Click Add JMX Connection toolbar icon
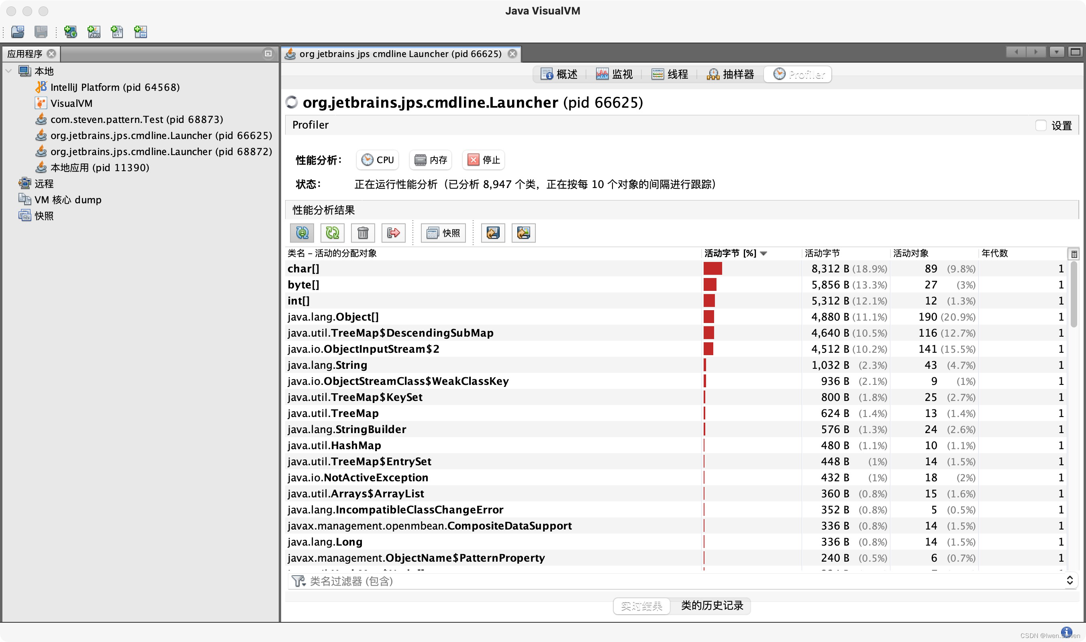This screenshot has width=1086, height=642. (x=94, y=32)
